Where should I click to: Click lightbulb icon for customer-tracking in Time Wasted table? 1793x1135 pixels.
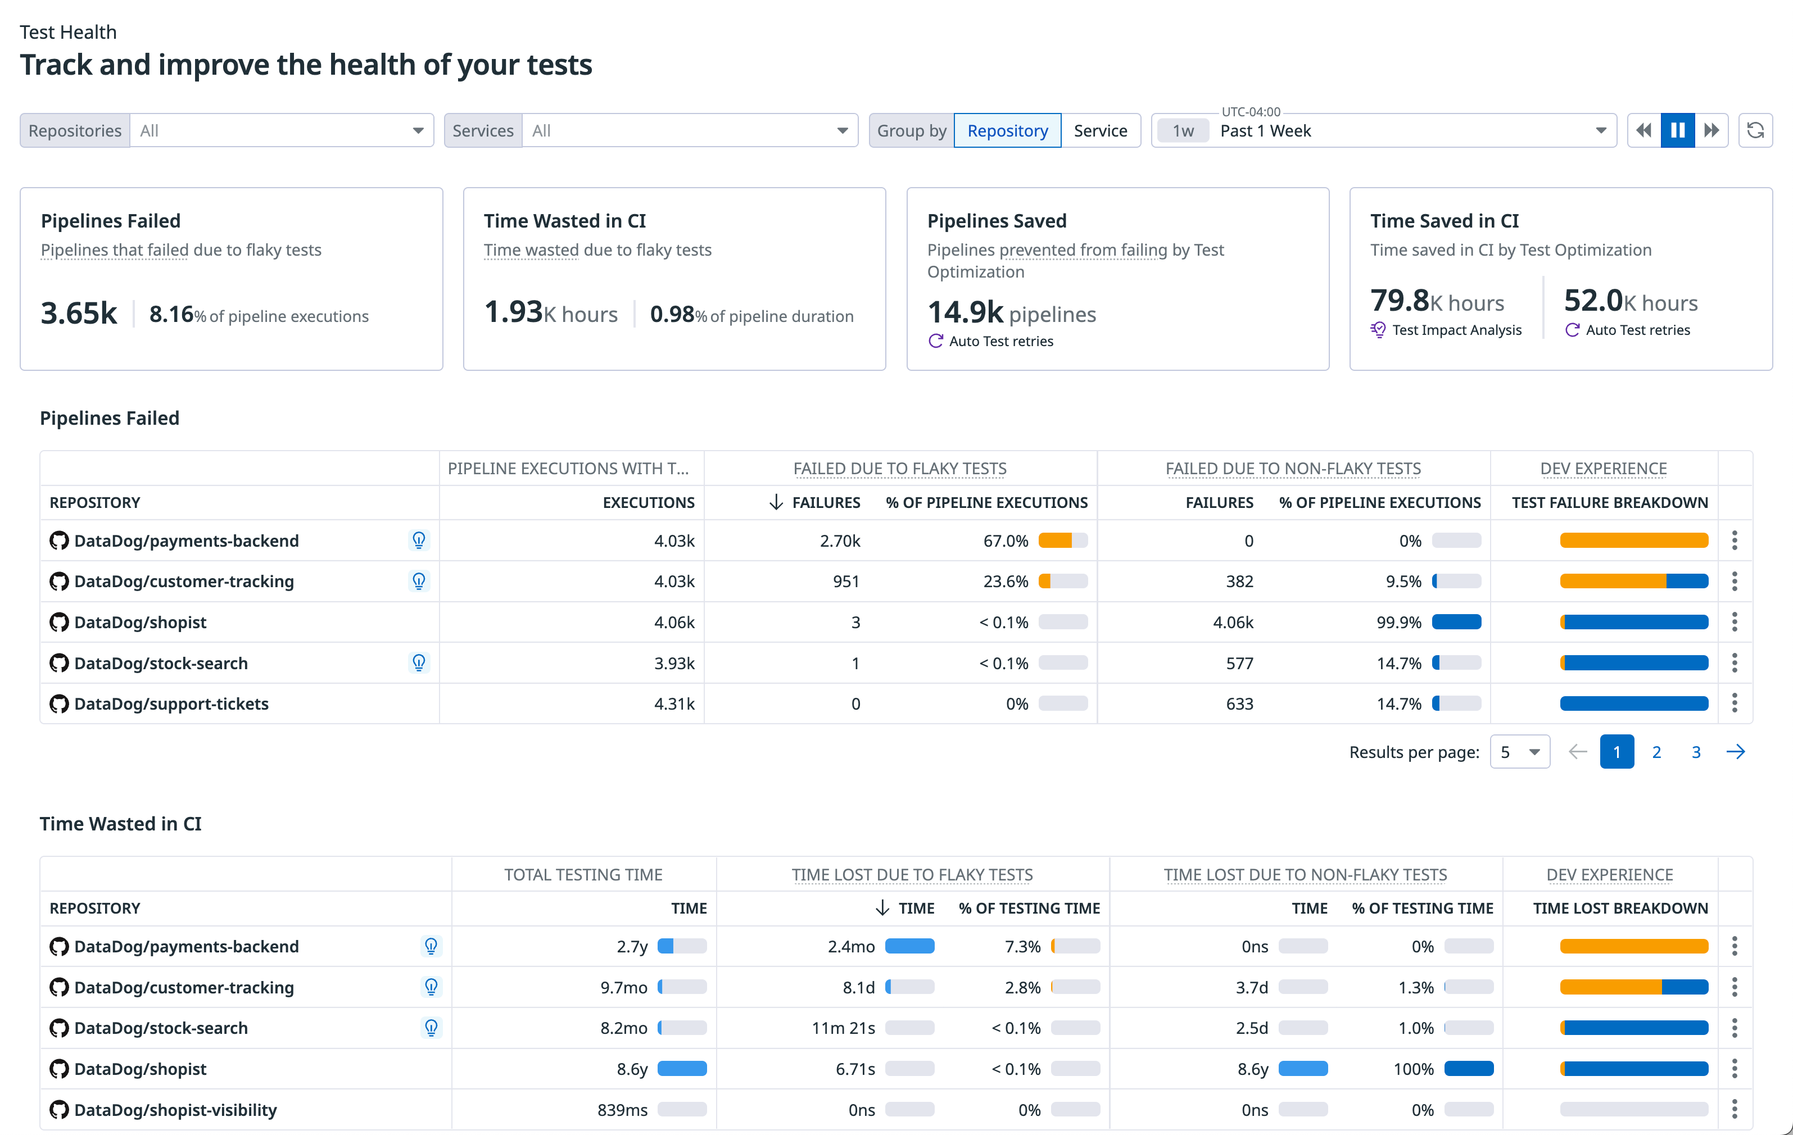click(431, 987)
